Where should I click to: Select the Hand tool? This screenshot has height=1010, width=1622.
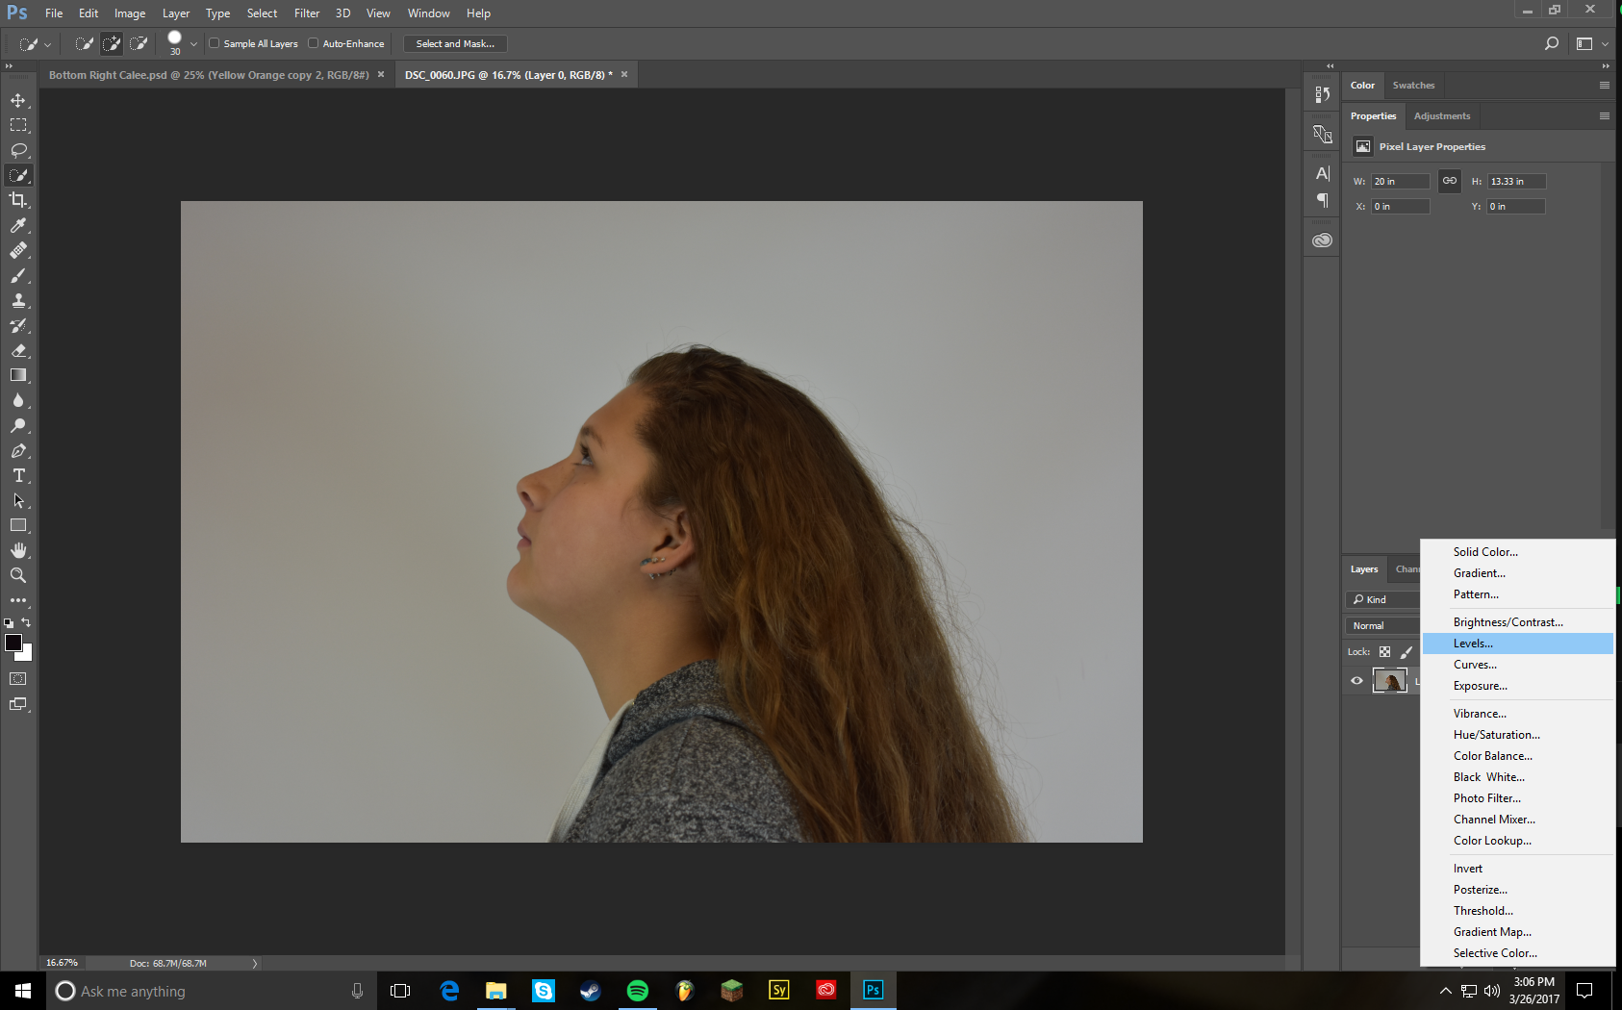tap(18, 550)
